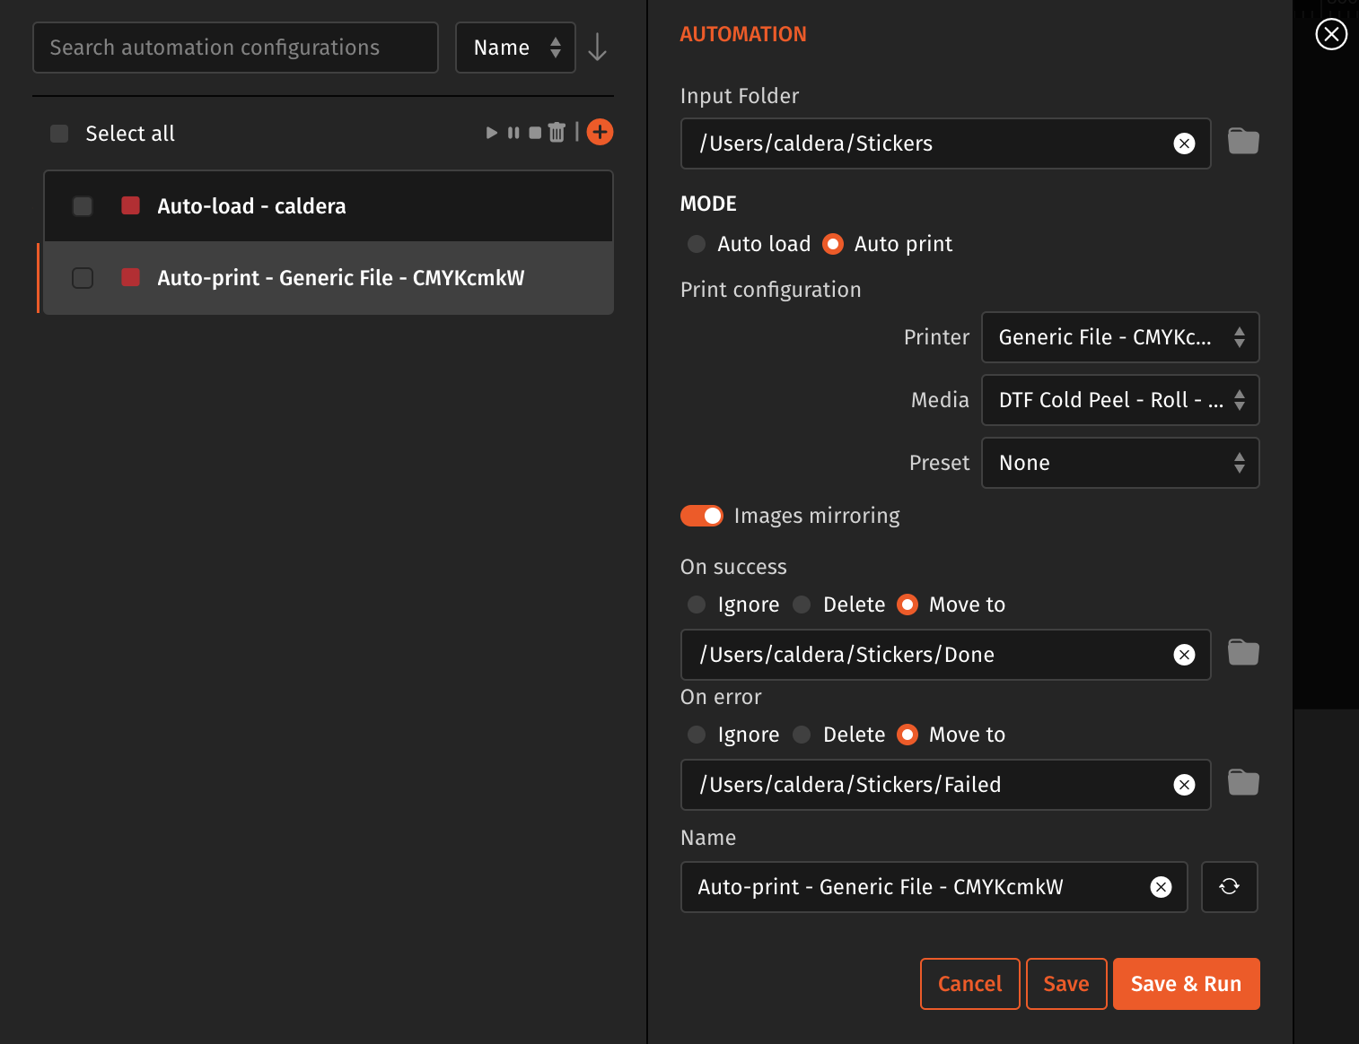Image resolution: width=1359 pixels, height=1044 pixels.
Task: Open the Preset dropdown
Action: (x=1120, y=463)
